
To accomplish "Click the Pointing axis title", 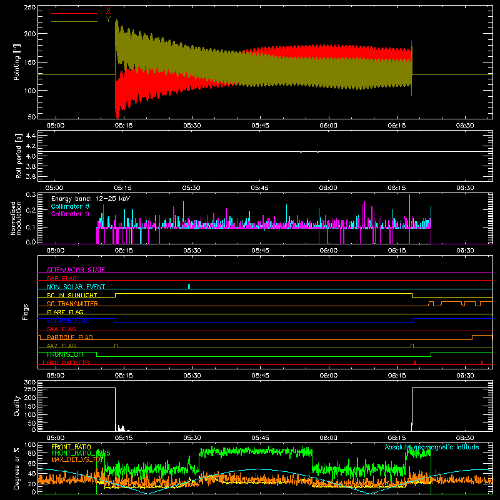I will (x=17, y=62).
